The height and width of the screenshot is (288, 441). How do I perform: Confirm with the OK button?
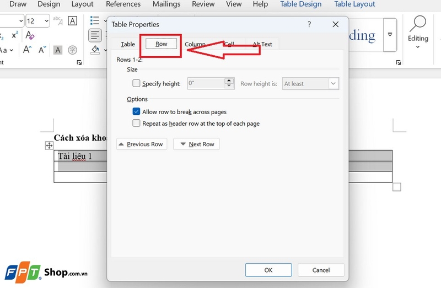(268, 270)
